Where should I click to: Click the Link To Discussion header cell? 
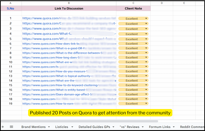point(69,8)
